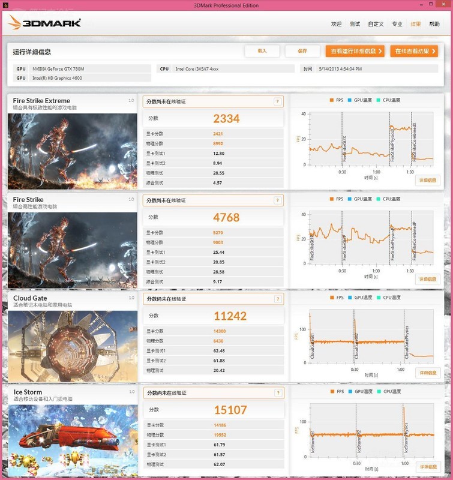Select the 专业 tab

[397, 24]
